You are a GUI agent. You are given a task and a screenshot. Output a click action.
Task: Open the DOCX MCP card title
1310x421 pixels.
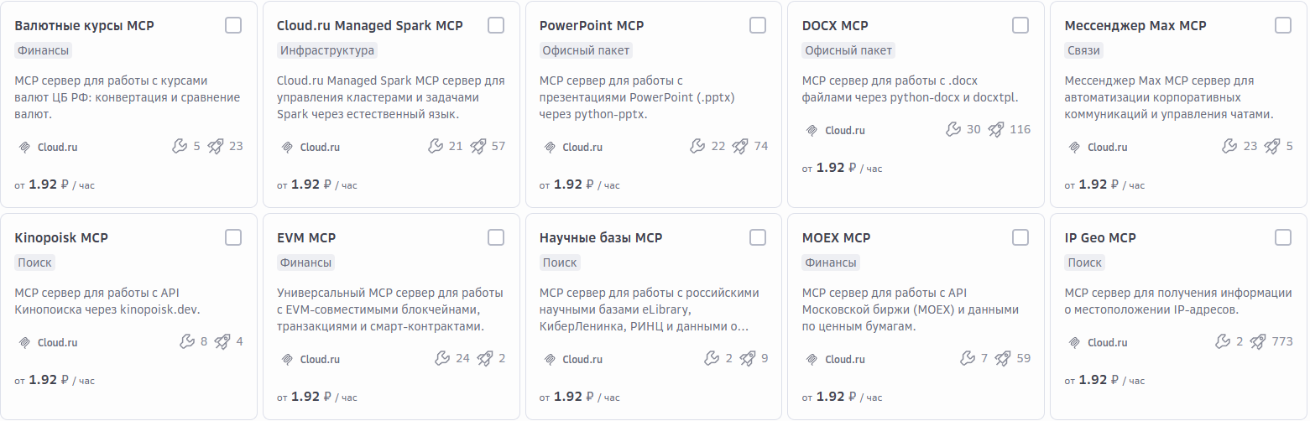point(835,26)
